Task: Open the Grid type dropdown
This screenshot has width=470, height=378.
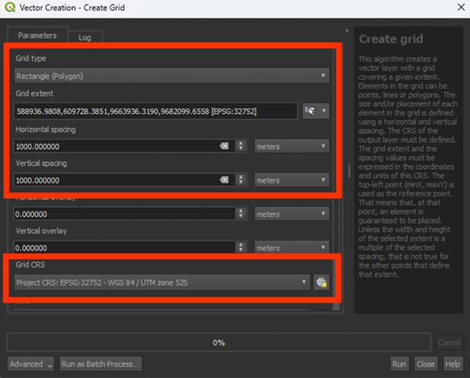Action: [x=172, y=76]
